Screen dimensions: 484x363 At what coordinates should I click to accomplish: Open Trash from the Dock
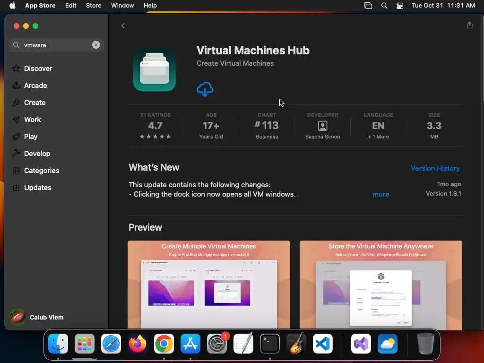(x=426, y=344)
